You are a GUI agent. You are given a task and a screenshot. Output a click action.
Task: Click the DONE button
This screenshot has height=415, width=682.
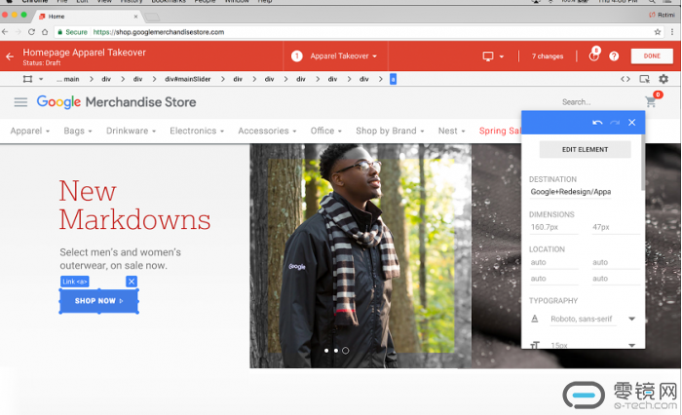pyautogui.click(x=651, y=57)
